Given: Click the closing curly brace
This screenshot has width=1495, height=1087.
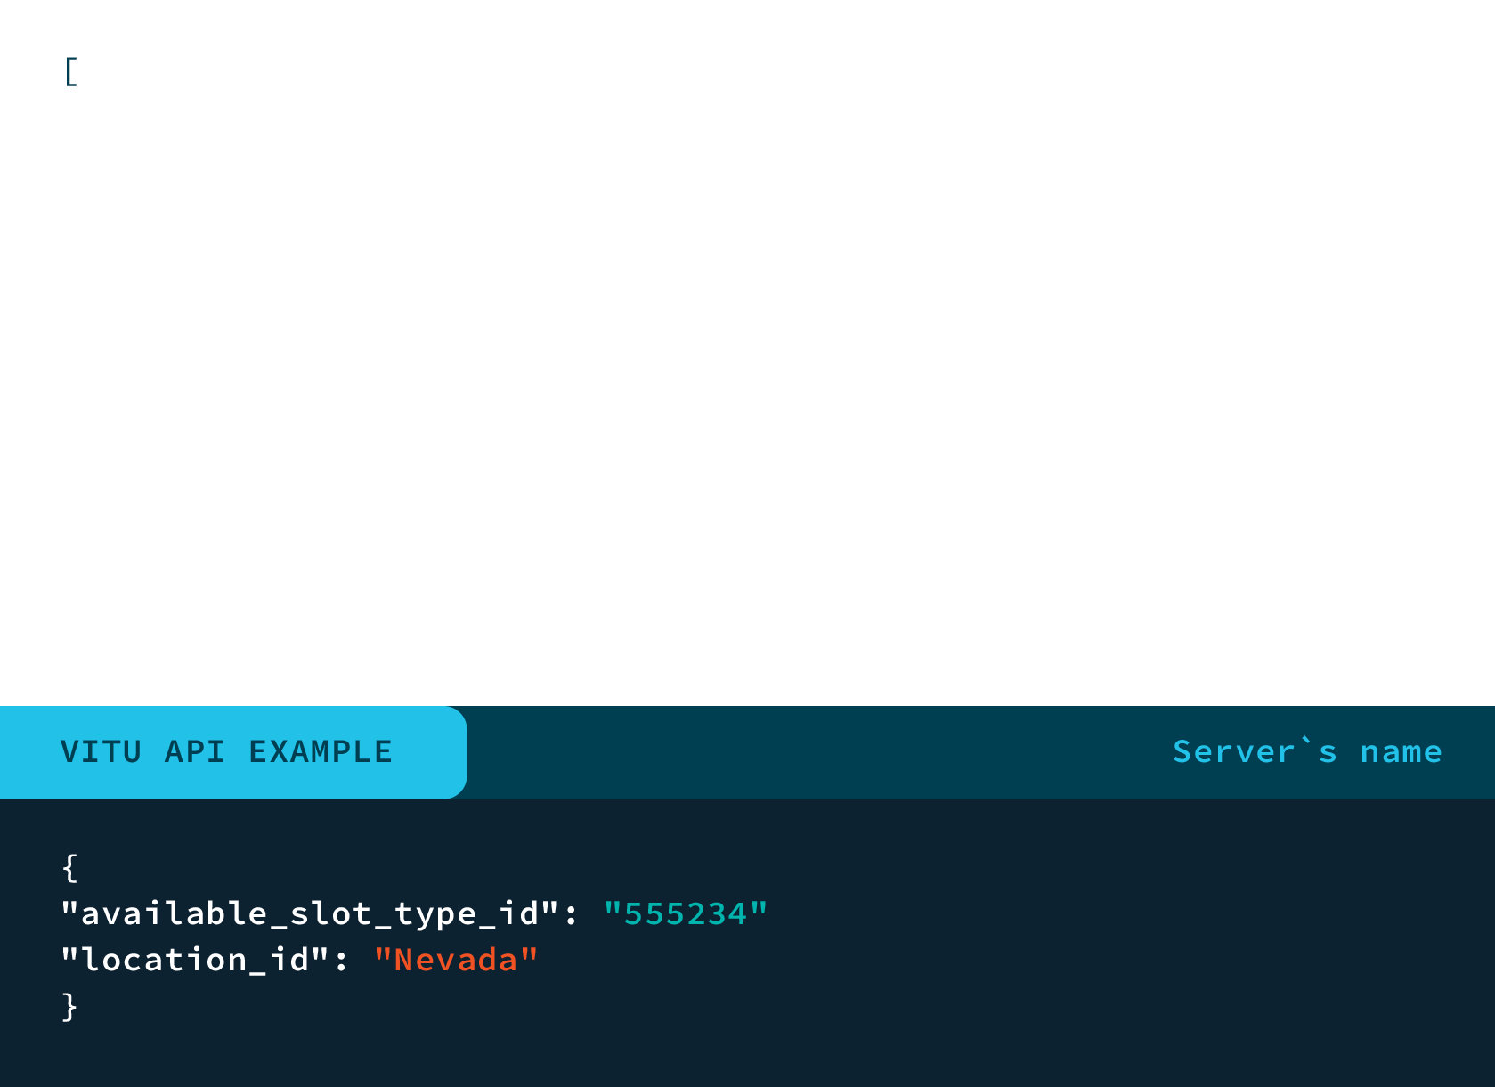Looking at the screenshot, I should [68, 1004].
